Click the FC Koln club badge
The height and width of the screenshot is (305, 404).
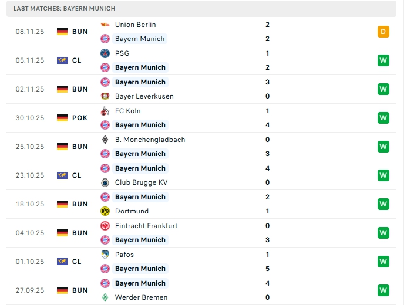click(105, 111)
